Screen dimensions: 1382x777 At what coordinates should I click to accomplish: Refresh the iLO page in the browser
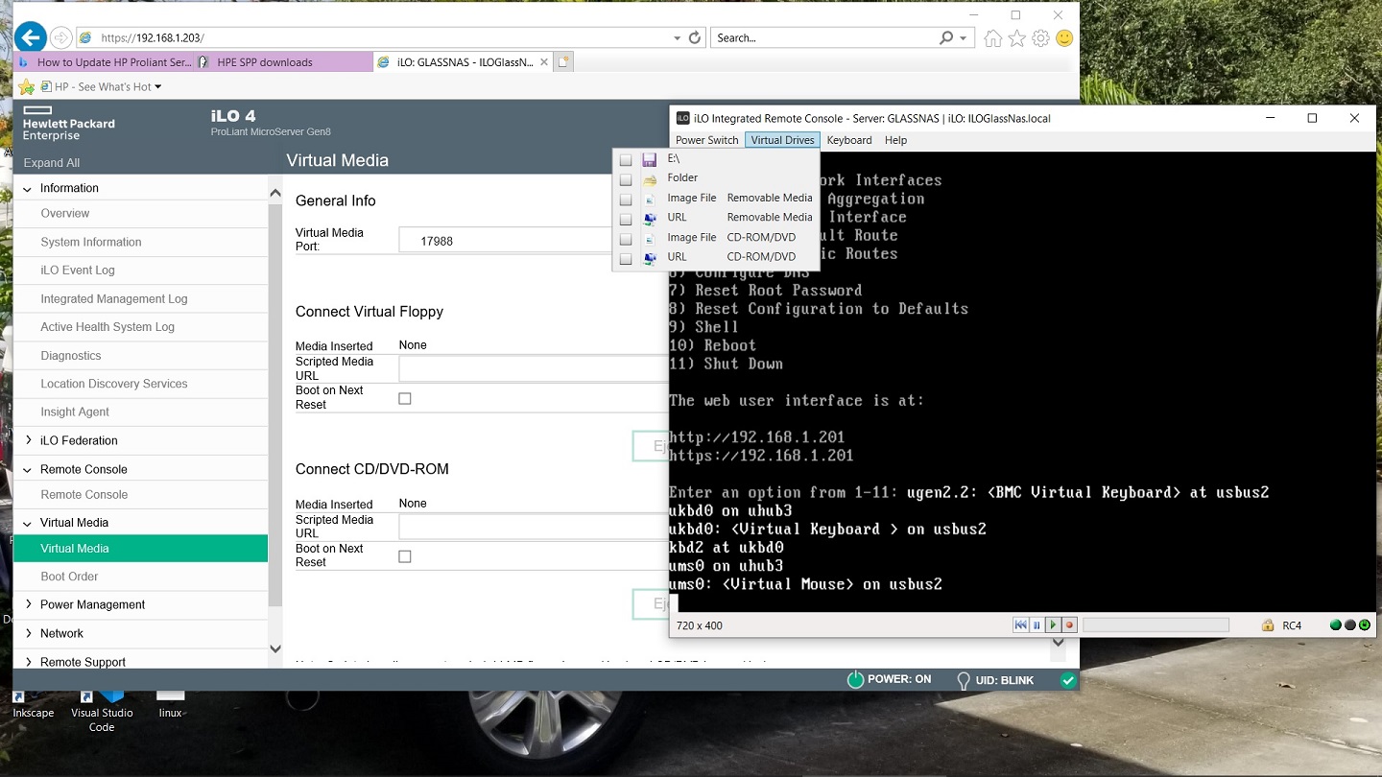[x=696, y=38]
